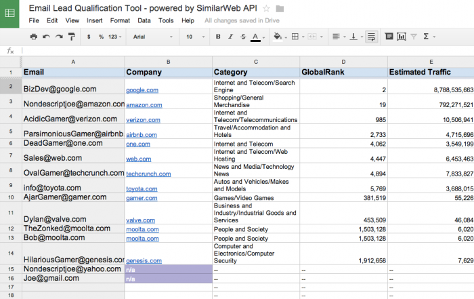Format as percent
This screenshot has width=474, height=299.
(x=101, y=37)
